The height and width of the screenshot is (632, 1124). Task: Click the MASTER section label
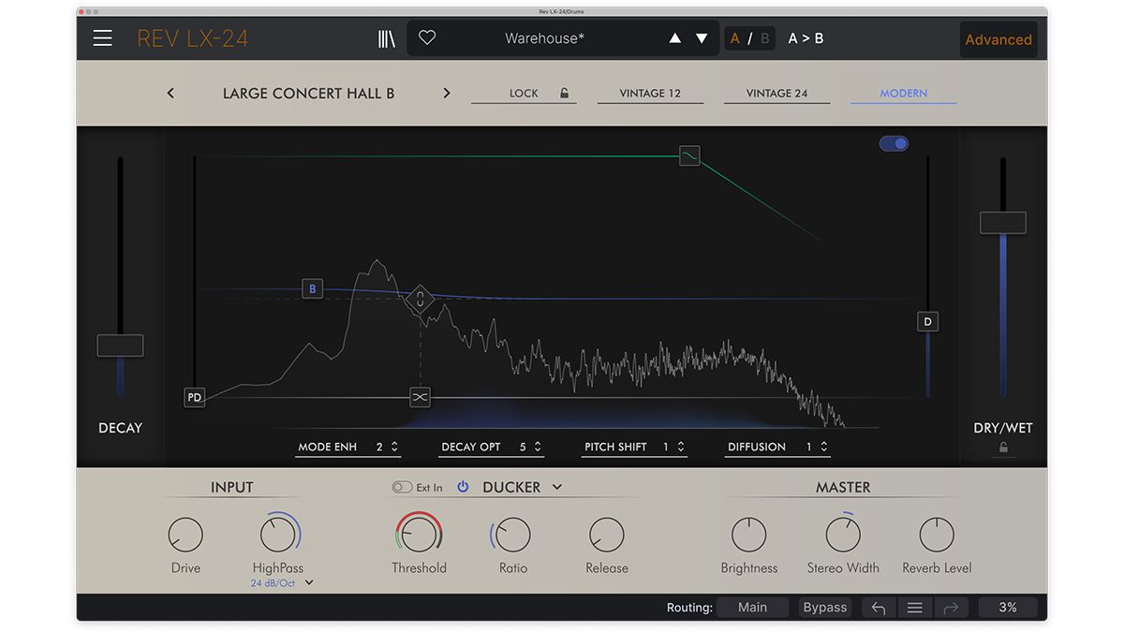(x=843, y=487)
